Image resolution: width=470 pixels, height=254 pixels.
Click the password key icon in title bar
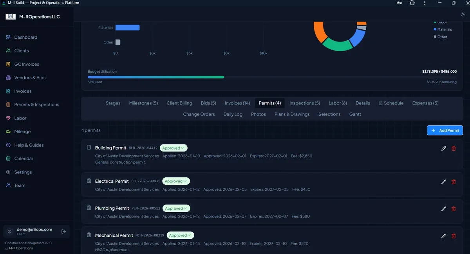(x=399, y=3)
